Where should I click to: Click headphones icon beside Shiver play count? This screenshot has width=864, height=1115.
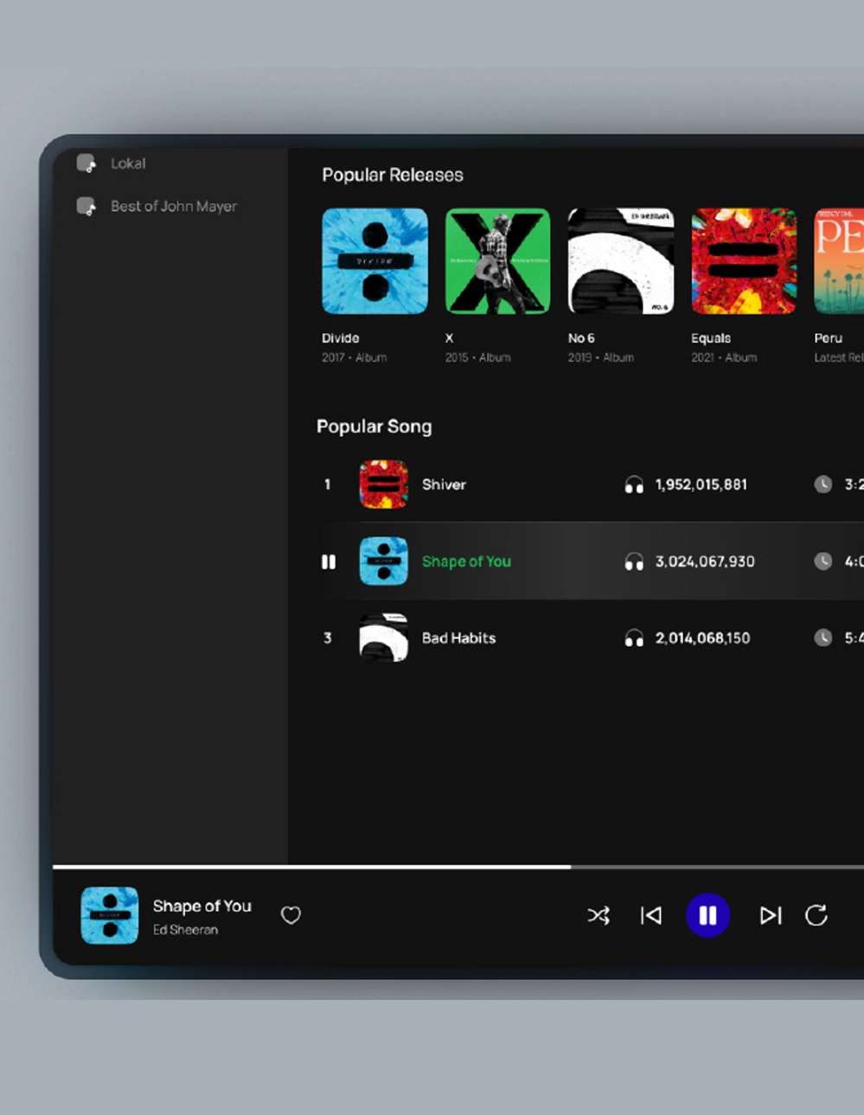(x=634, y=484)
